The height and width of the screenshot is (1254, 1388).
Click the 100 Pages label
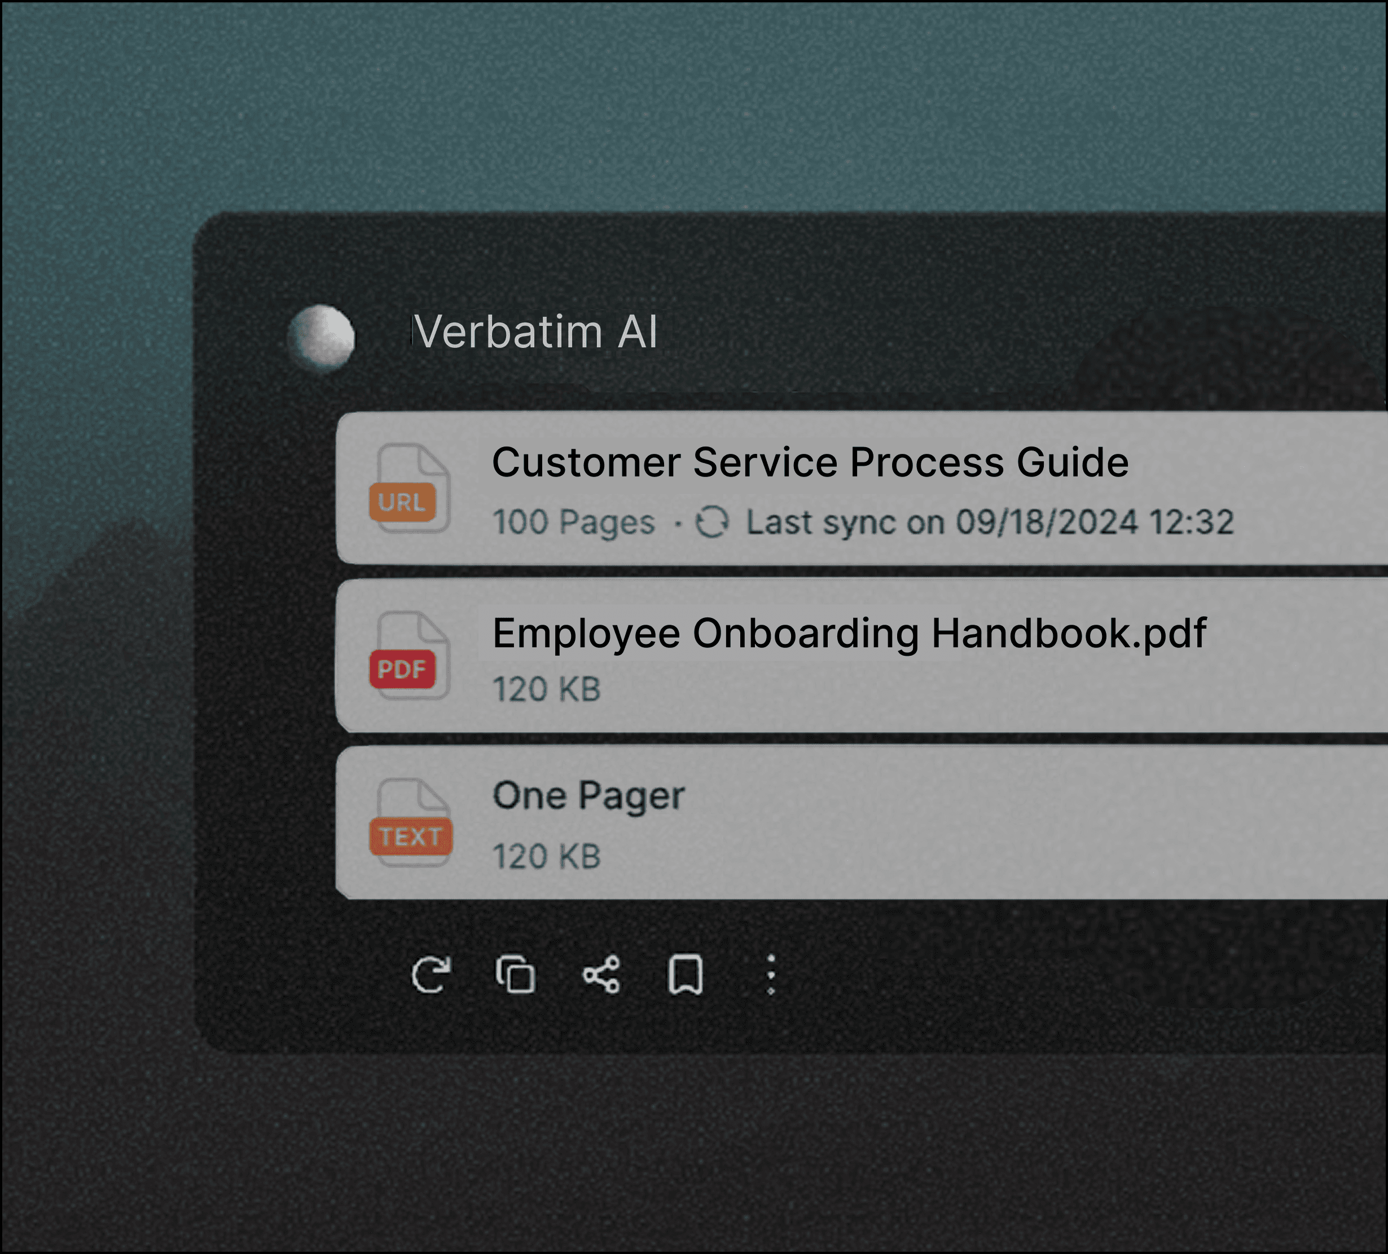(573, 522)
